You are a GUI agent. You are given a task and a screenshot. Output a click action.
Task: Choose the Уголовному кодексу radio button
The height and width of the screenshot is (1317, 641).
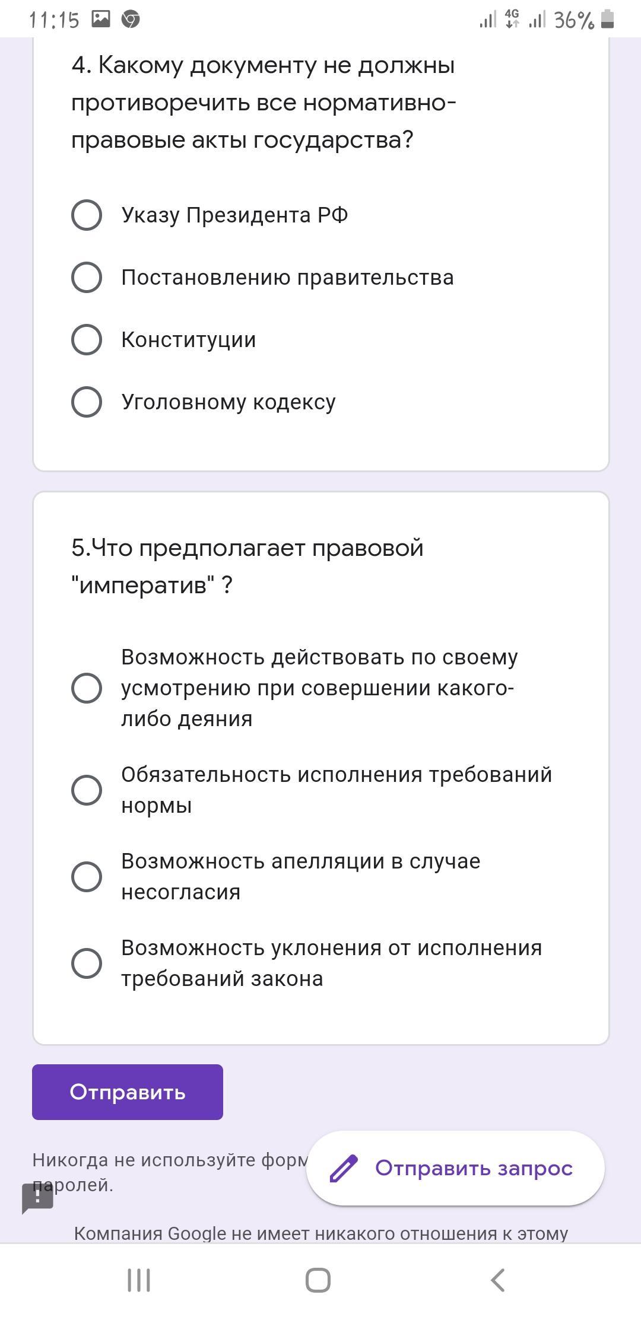coord(87,402)
